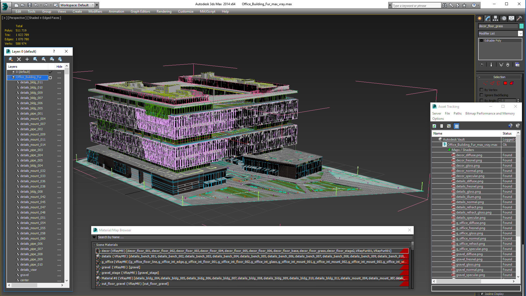Viewport: 526px width, 296px height.
Task: Enable the By Vertex checkbox
Action: (x=482, y=90)
